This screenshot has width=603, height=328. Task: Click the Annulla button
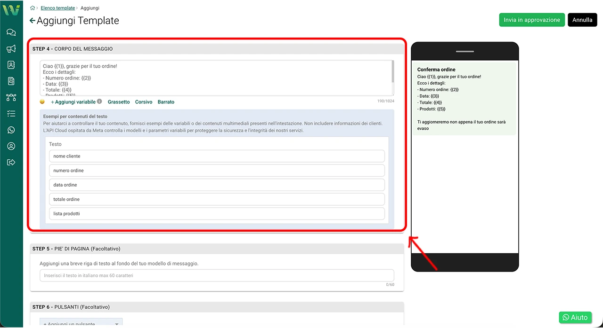coord(582,20)
